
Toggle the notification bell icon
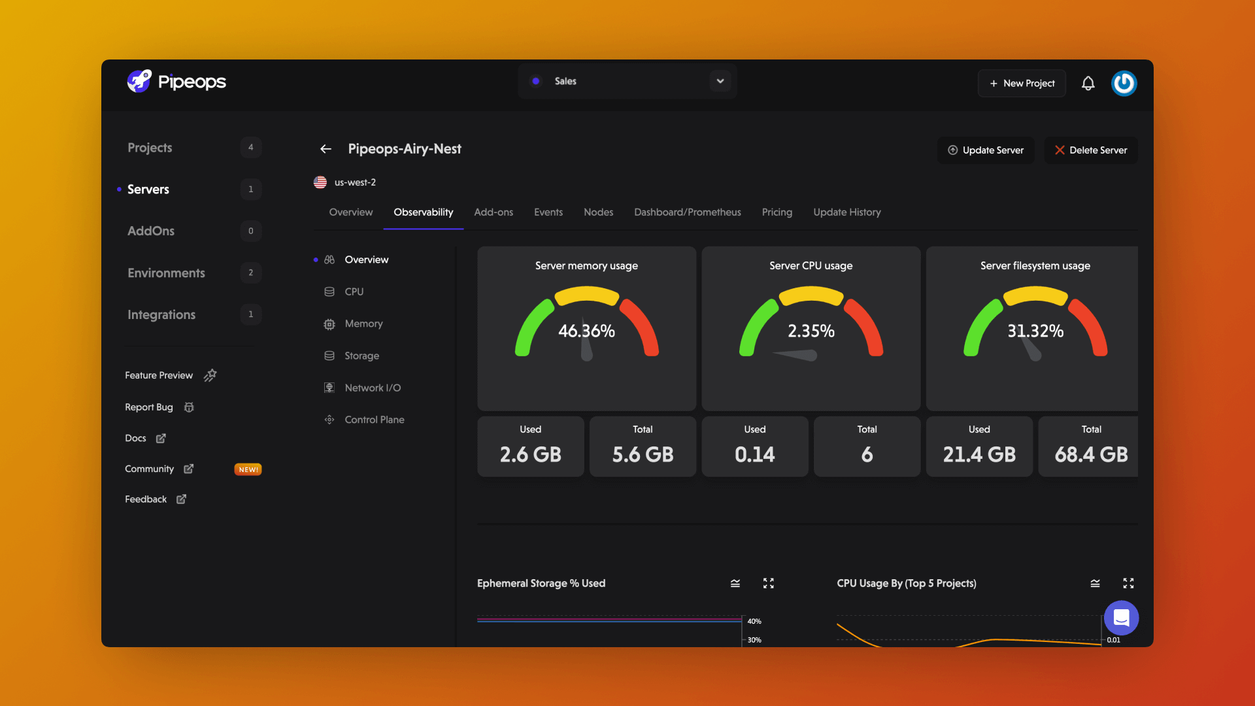[1088, 83]
